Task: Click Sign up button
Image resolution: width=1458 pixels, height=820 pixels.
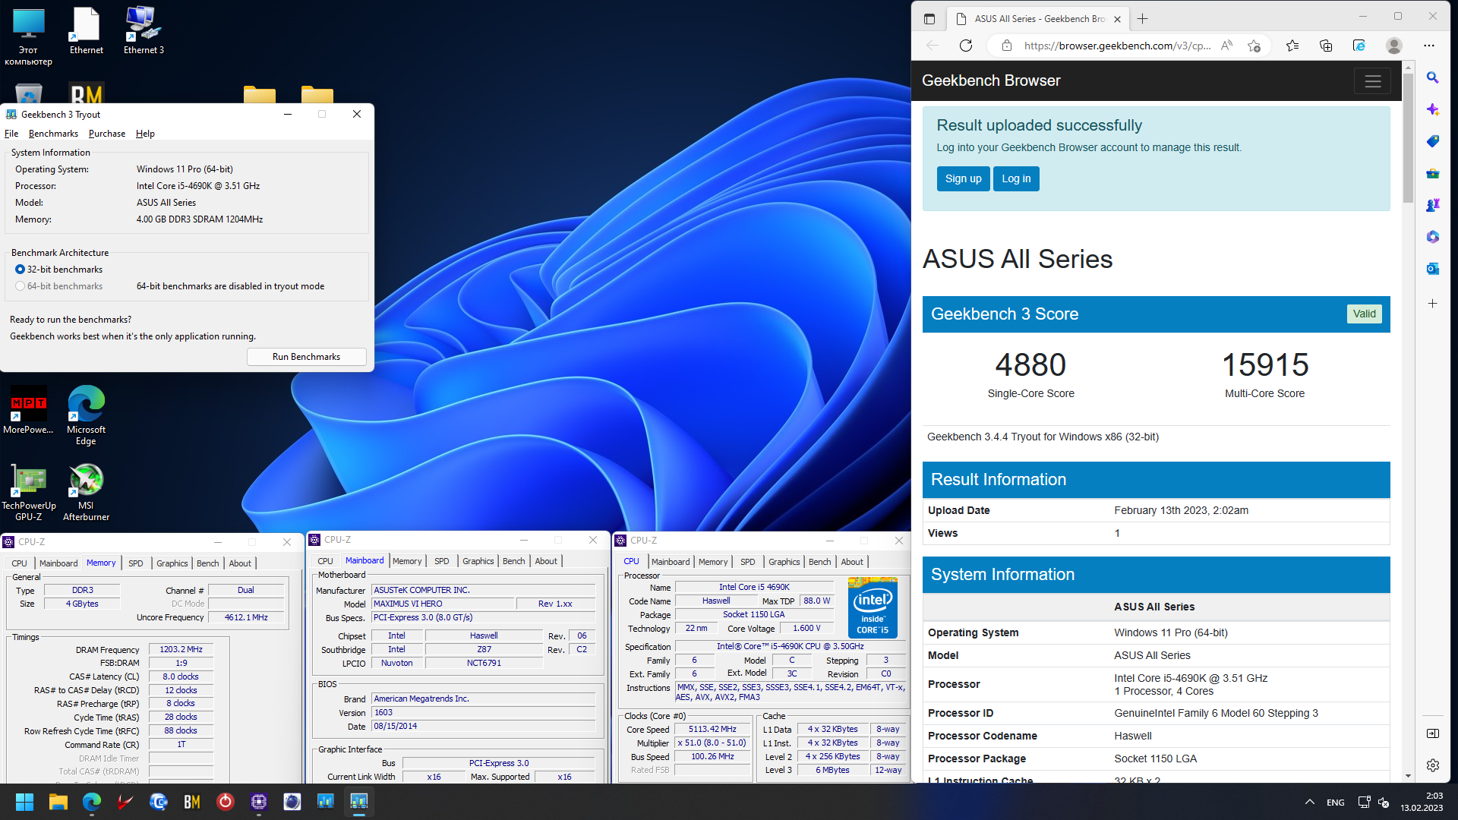Action: pos(963,178)
